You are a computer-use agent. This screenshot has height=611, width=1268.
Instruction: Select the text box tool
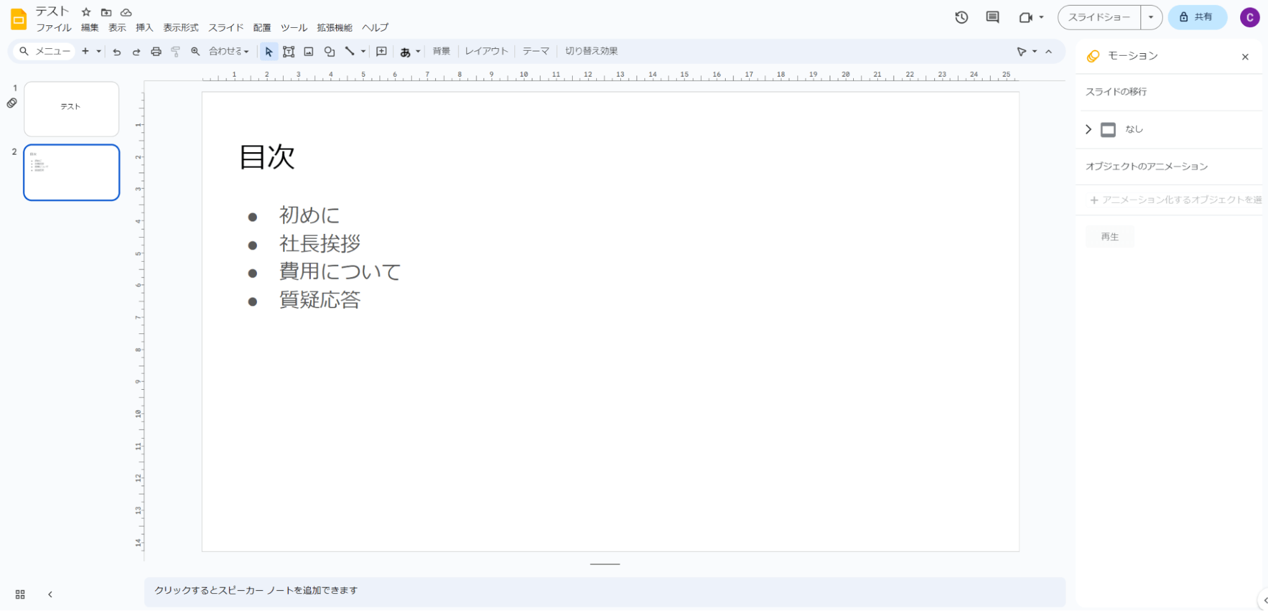point(289,52)
